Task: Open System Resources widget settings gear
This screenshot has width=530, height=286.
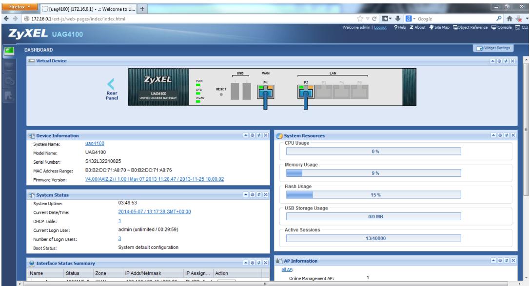Action: tap(500, 135)
